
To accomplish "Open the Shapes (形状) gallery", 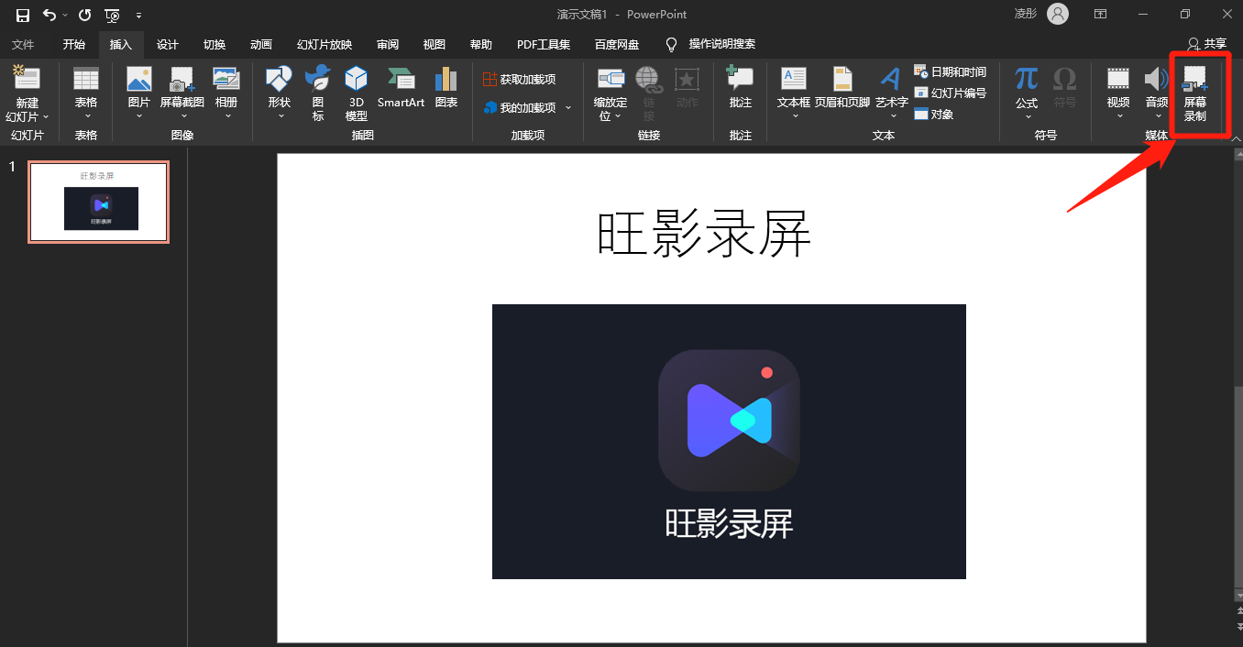I will [x=280, y=94].
